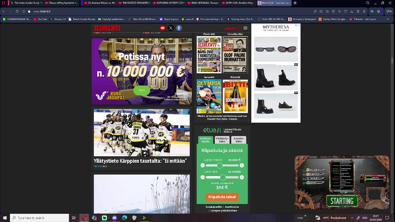Image resolution: width=395 pixels, height=222 pixels.
Task: Adjust the Laina-aika slider handle
Action: tap(223, 177)
